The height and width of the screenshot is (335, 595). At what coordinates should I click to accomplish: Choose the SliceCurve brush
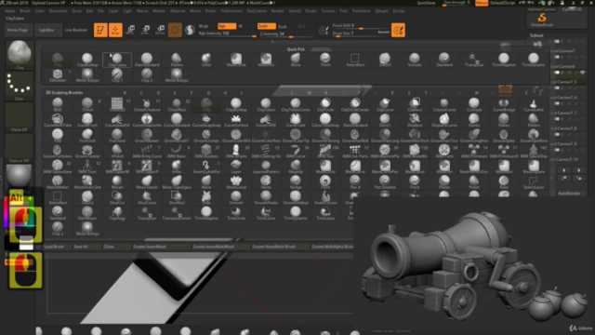click(147, 198)
